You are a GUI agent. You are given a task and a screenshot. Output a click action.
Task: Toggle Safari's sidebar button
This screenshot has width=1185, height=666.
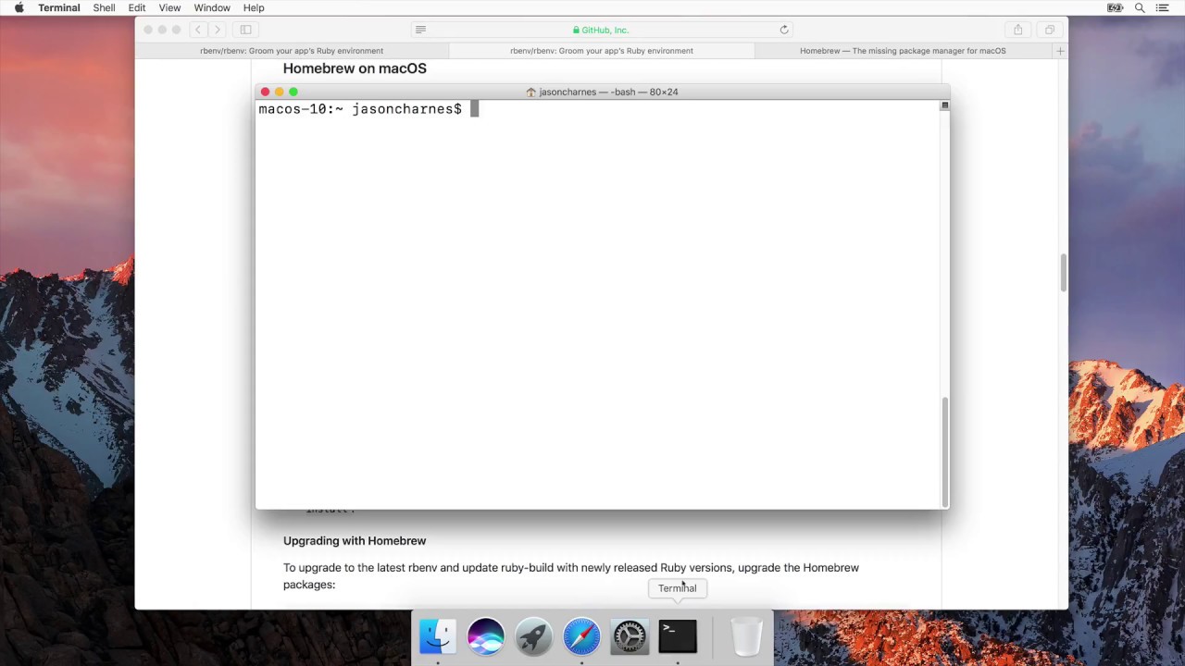click(x=246, y=30)
